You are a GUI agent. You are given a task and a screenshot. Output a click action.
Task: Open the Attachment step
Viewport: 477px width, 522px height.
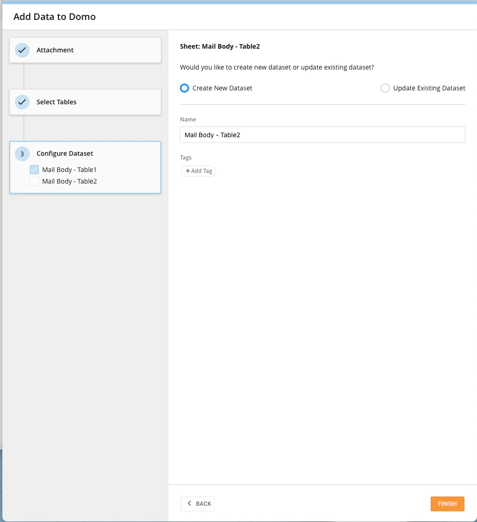pos(85,50)
